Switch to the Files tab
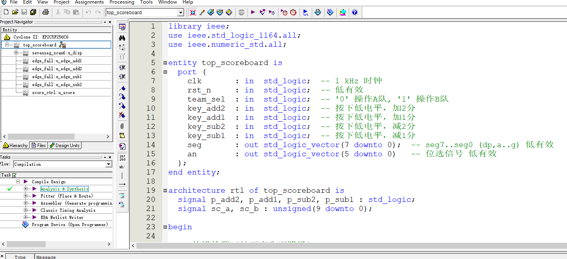The image size is (567, 259). [39, 146]
